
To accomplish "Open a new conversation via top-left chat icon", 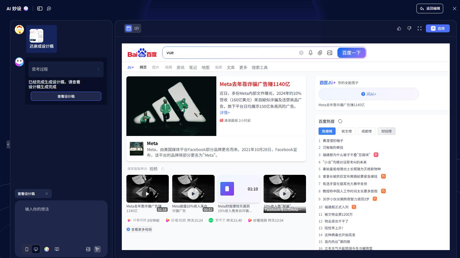I will pyautogui.click(x=49, y=9).
